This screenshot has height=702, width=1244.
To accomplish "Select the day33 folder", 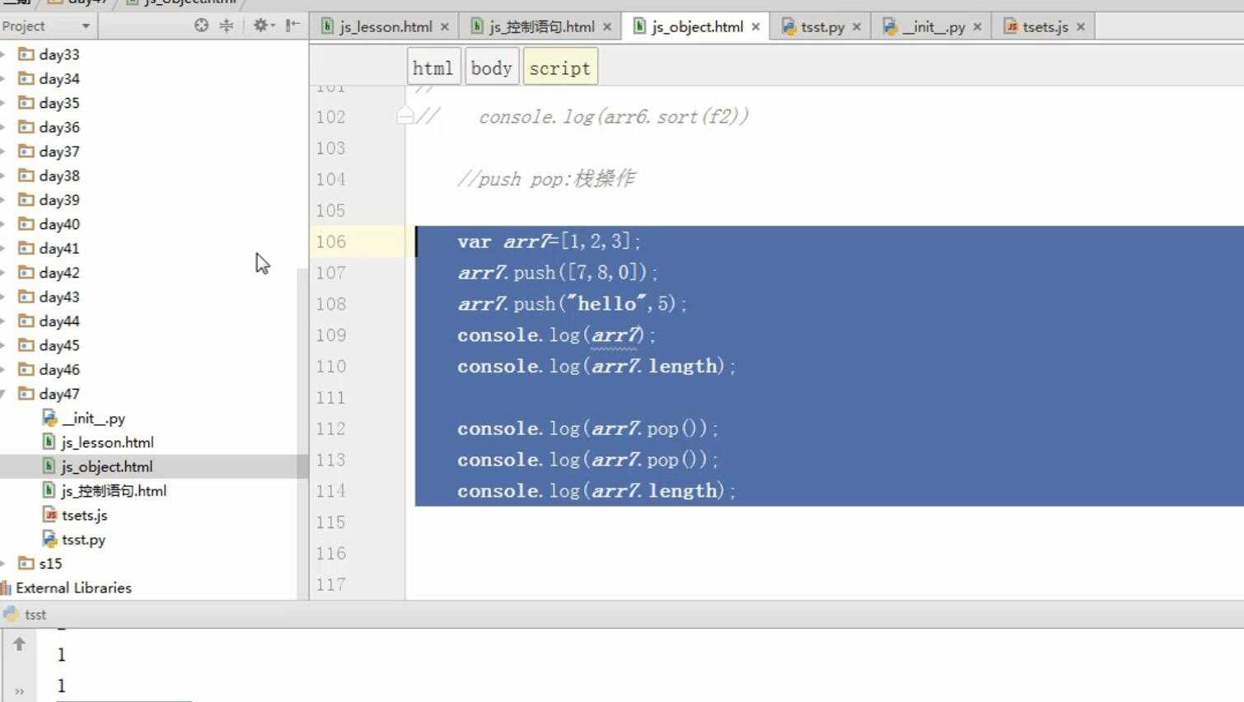I will 58,54.
